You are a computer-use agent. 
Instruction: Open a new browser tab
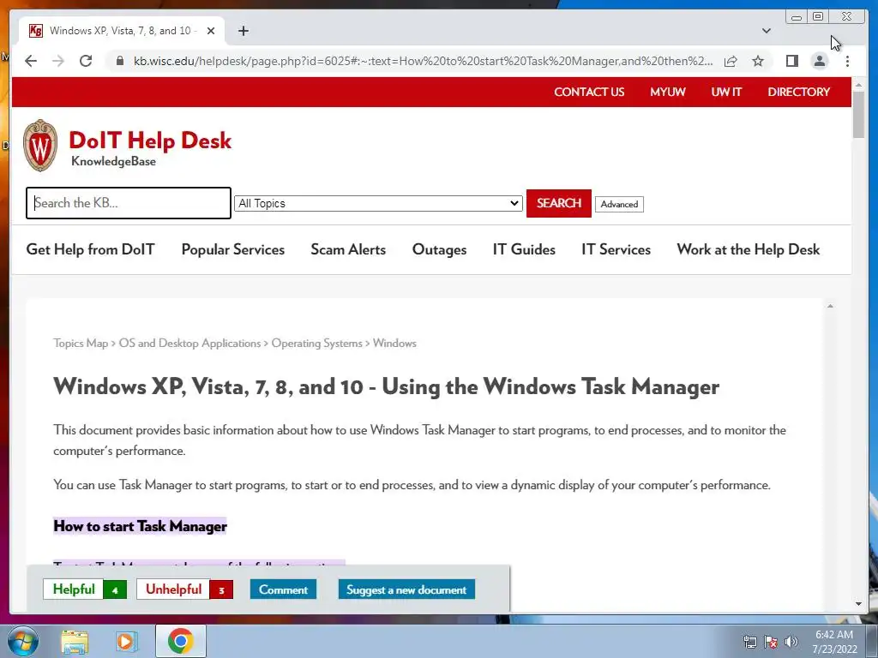[243, 31]
